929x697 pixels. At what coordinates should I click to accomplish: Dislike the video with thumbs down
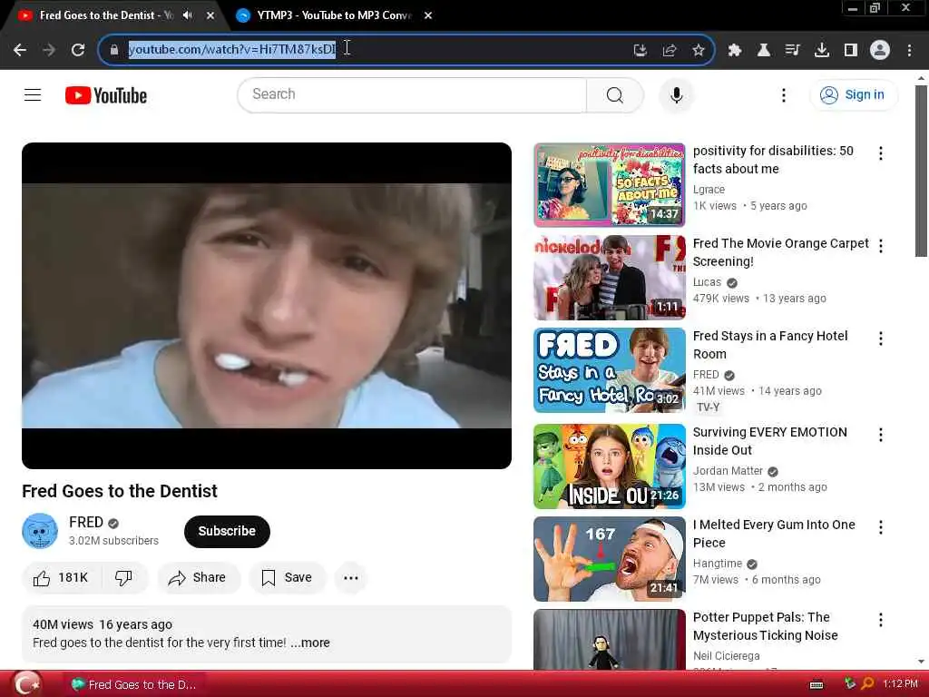tap(123, 578)
